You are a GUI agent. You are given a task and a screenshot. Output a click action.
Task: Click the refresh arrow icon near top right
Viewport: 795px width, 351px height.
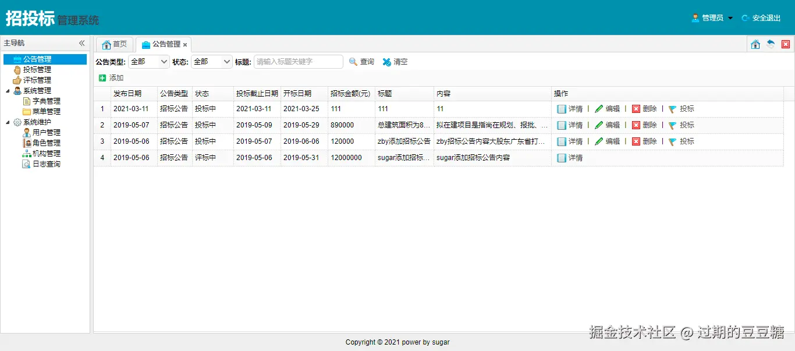point(769,44)
